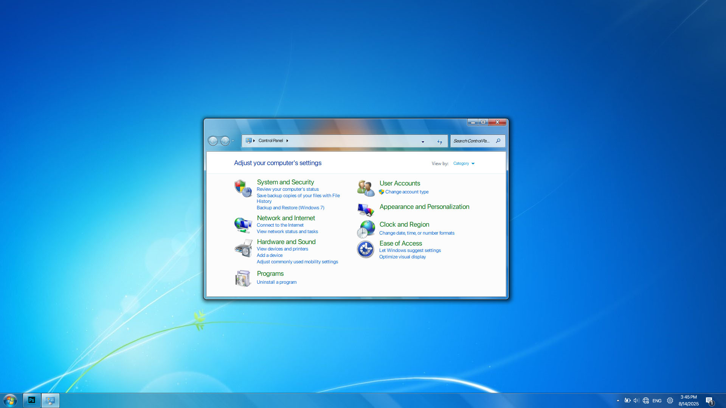Click the Ease of Access icon
Screen dimensions: 726x408
coord(366,249)
